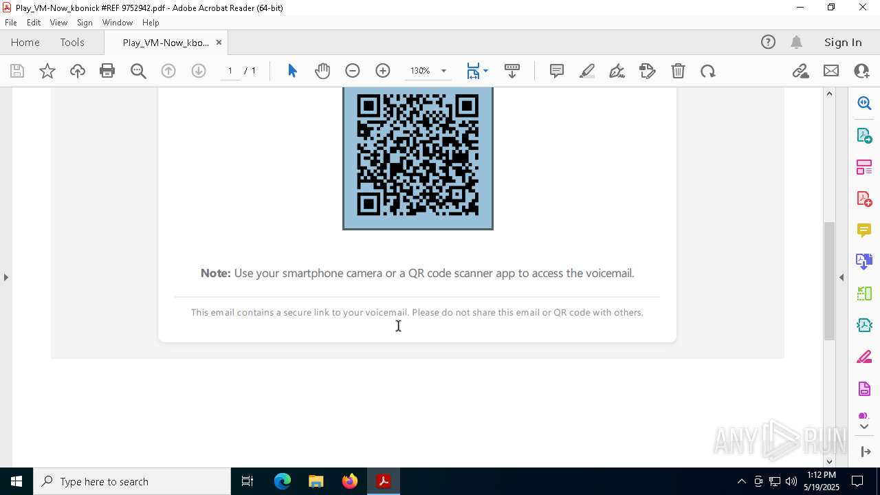Image resolution: width=880 pixels, height=495 pixels.
Task: Show more tools with sidebar down chevron
Action: [864, 426]
